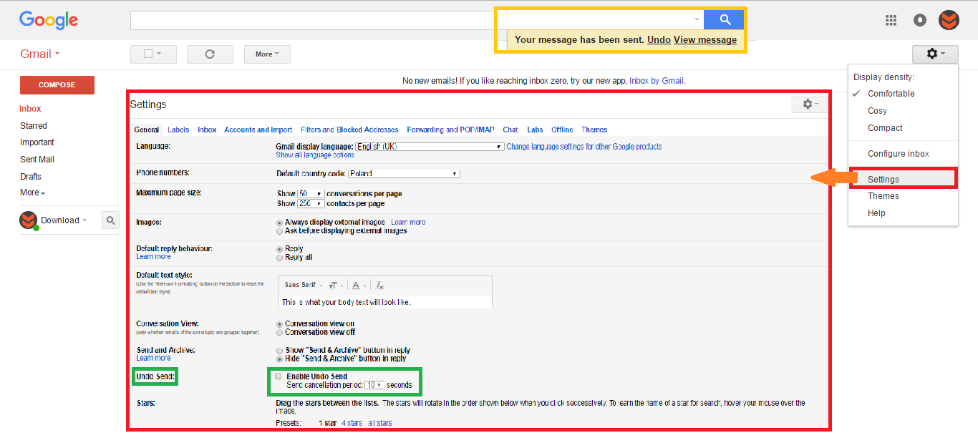Open the Starred folder in the sidebar

tap(34, 126)
